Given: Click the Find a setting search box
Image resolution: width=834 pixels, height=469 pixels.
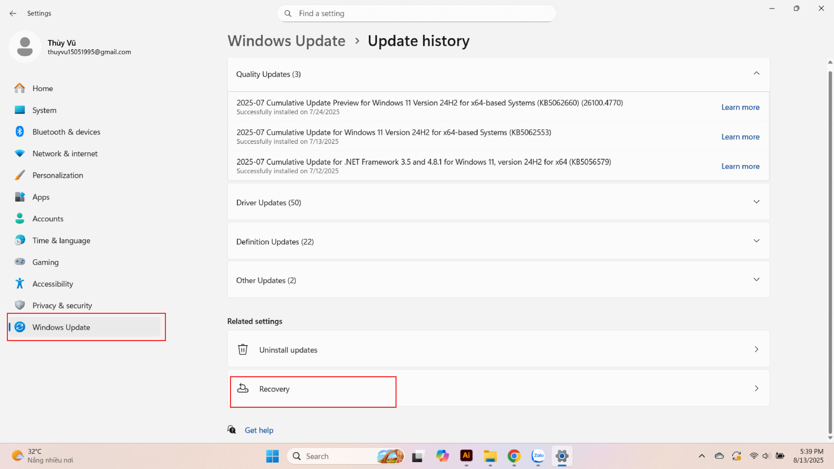Looking at the screenshot, I should pyautogui.click(x=417, y=13).
